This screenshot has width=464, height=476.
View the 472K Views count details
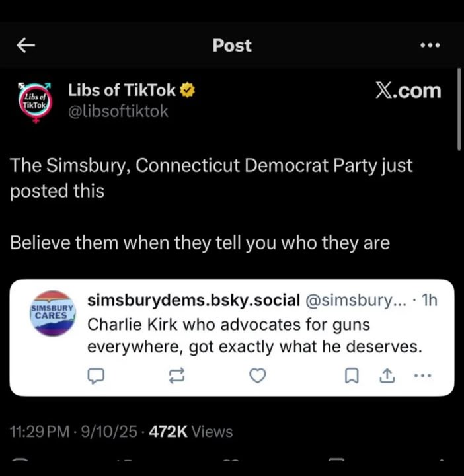click(191, 432)
